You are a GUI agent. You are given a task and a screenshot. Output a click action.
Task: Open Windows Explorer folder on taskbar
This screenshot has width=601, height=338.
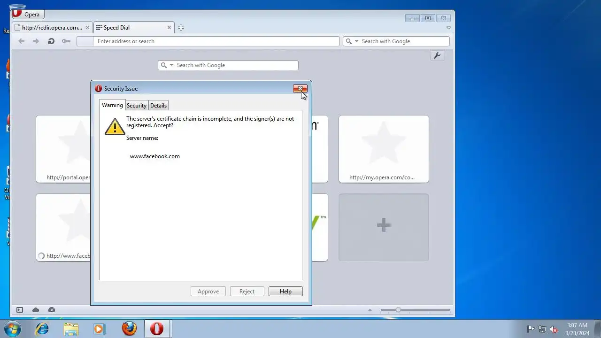click(71, 329)
